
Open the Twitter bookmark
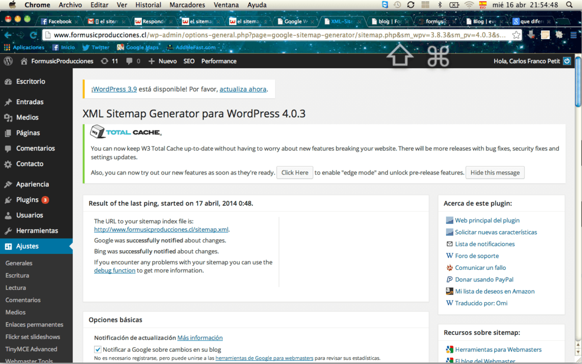[x=96, y=48]
